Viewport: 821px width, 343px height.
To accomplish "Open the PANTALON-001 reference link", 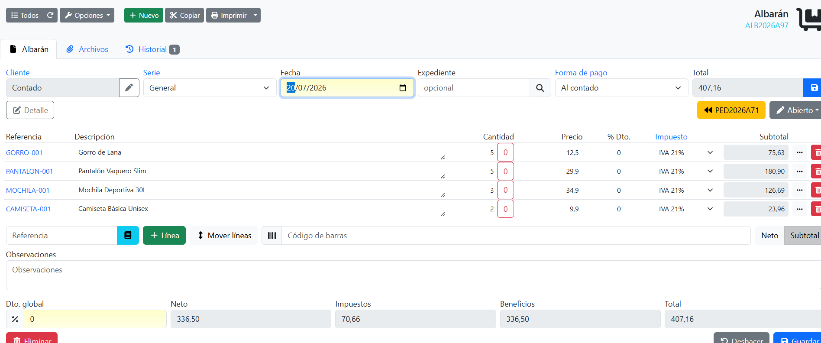I will [x=29, y=171].
